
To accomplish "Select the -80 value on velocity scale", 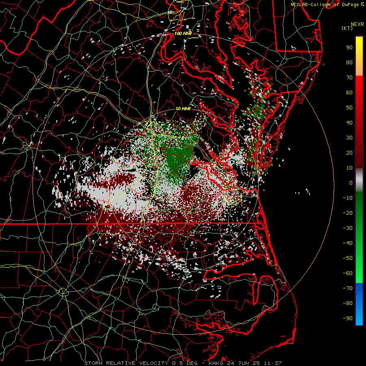I will point(348,303).
